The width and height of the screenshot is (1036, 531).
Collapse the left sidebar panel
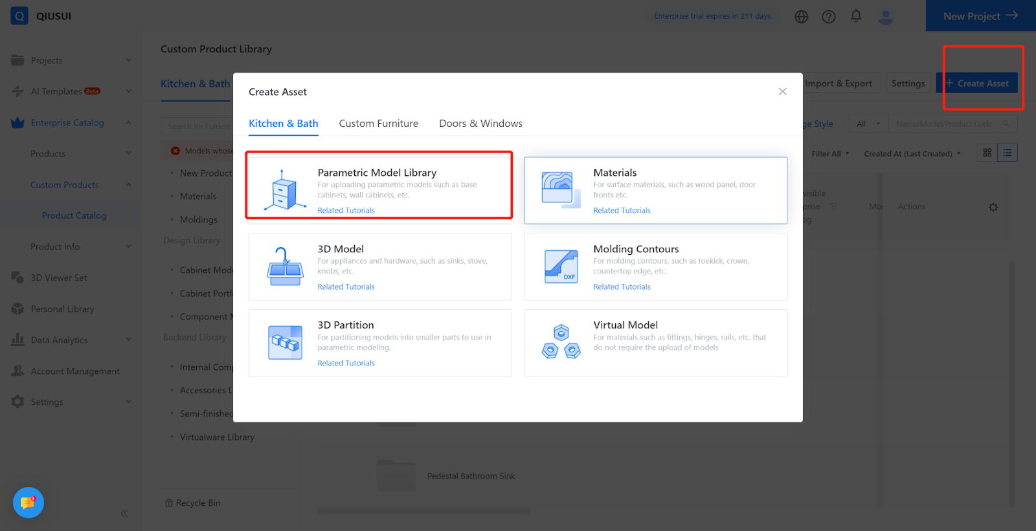(x=124, y=514)
